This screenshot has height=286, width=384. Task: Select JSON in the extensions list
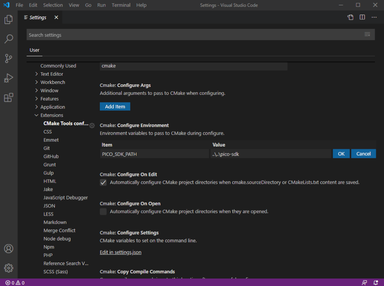tap(50, 206)
